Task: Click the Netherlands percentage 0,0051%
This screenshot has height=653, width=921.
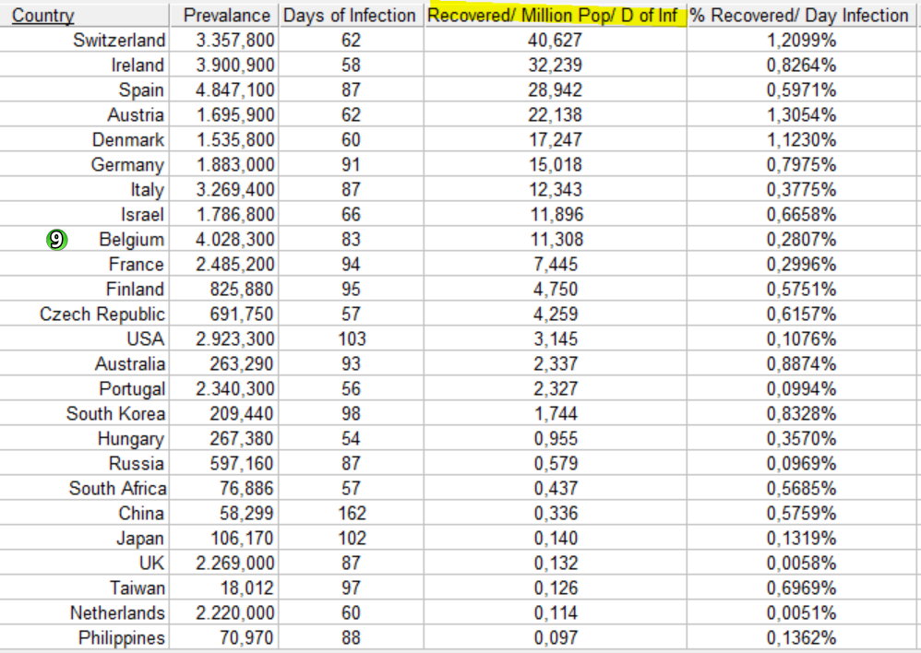Action: pyautogui.click(x=801, y=613)
